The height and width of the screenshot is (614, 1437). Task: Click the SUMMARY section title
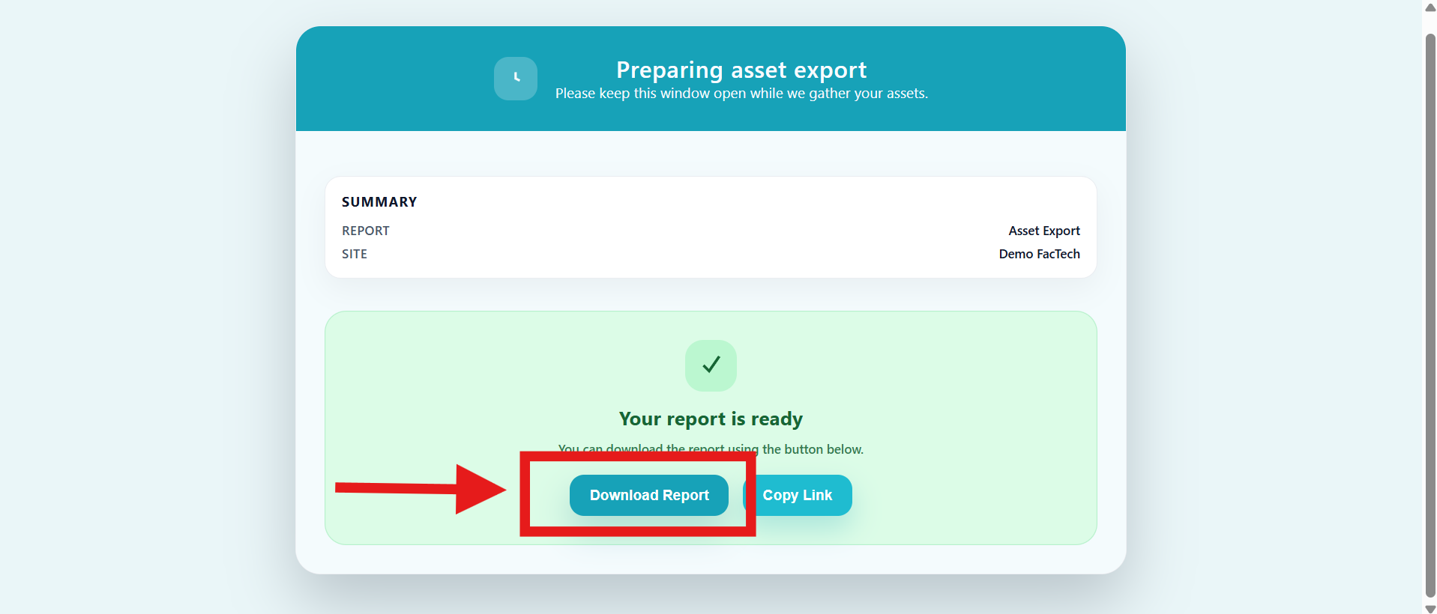379,202
